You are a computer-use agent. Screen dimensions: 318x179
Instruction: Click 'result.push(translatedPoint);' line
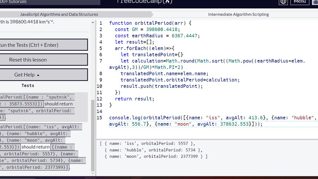[161, 86]
